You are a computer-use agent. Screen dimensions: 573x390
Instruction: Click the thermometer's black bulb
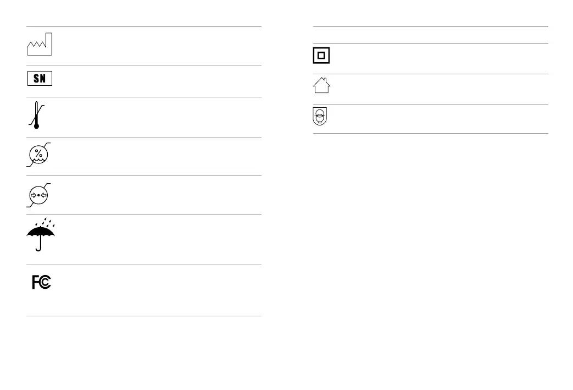tap(36, 126)
